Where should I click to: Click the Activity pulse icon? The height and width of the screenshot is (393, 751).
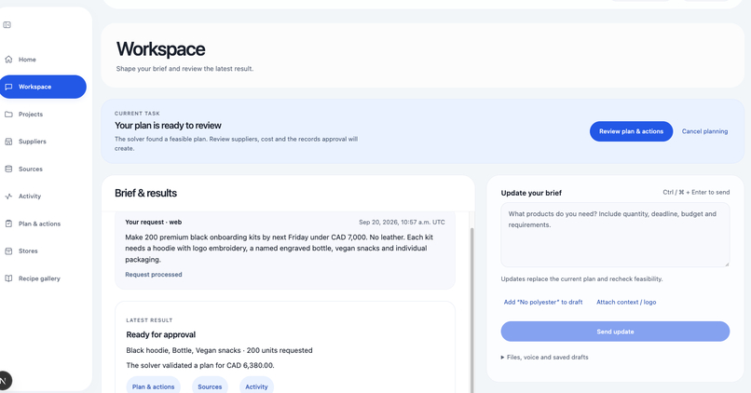click(x=8, y=196)
